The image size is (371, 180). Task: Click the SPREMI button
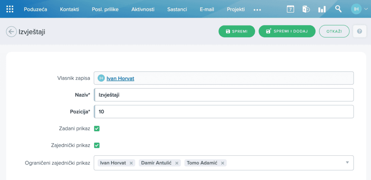[x=237, y=31]
